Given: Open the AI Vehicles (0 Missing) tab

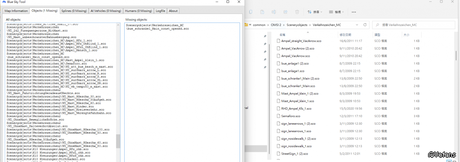Looking at the screenshot, I should coord(106,11).
